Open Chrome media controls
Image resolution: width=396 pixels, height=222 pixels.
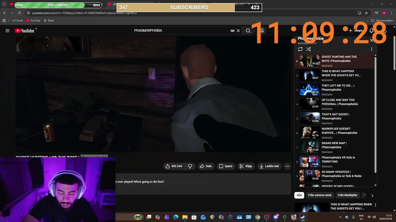(x=377, y=13)
